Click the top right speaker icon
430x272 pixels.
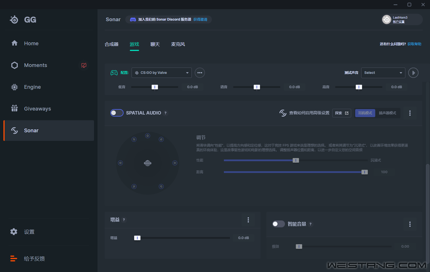coord(161,139)
